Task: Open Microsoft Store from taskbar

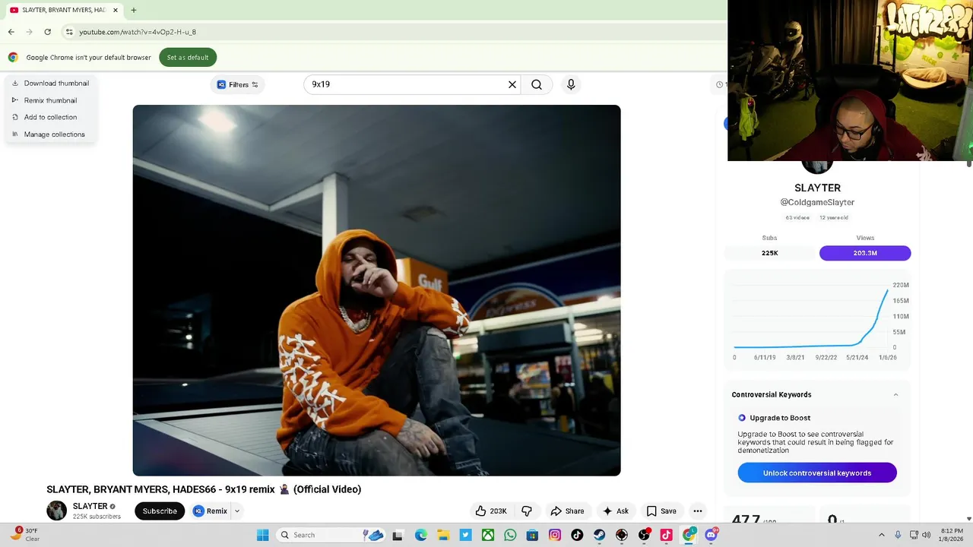Action: tap(532, 535)
